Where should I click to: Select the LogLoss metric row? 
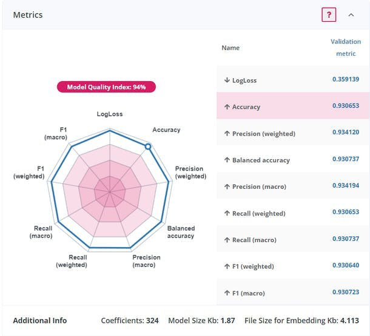[x=291, y=80]
